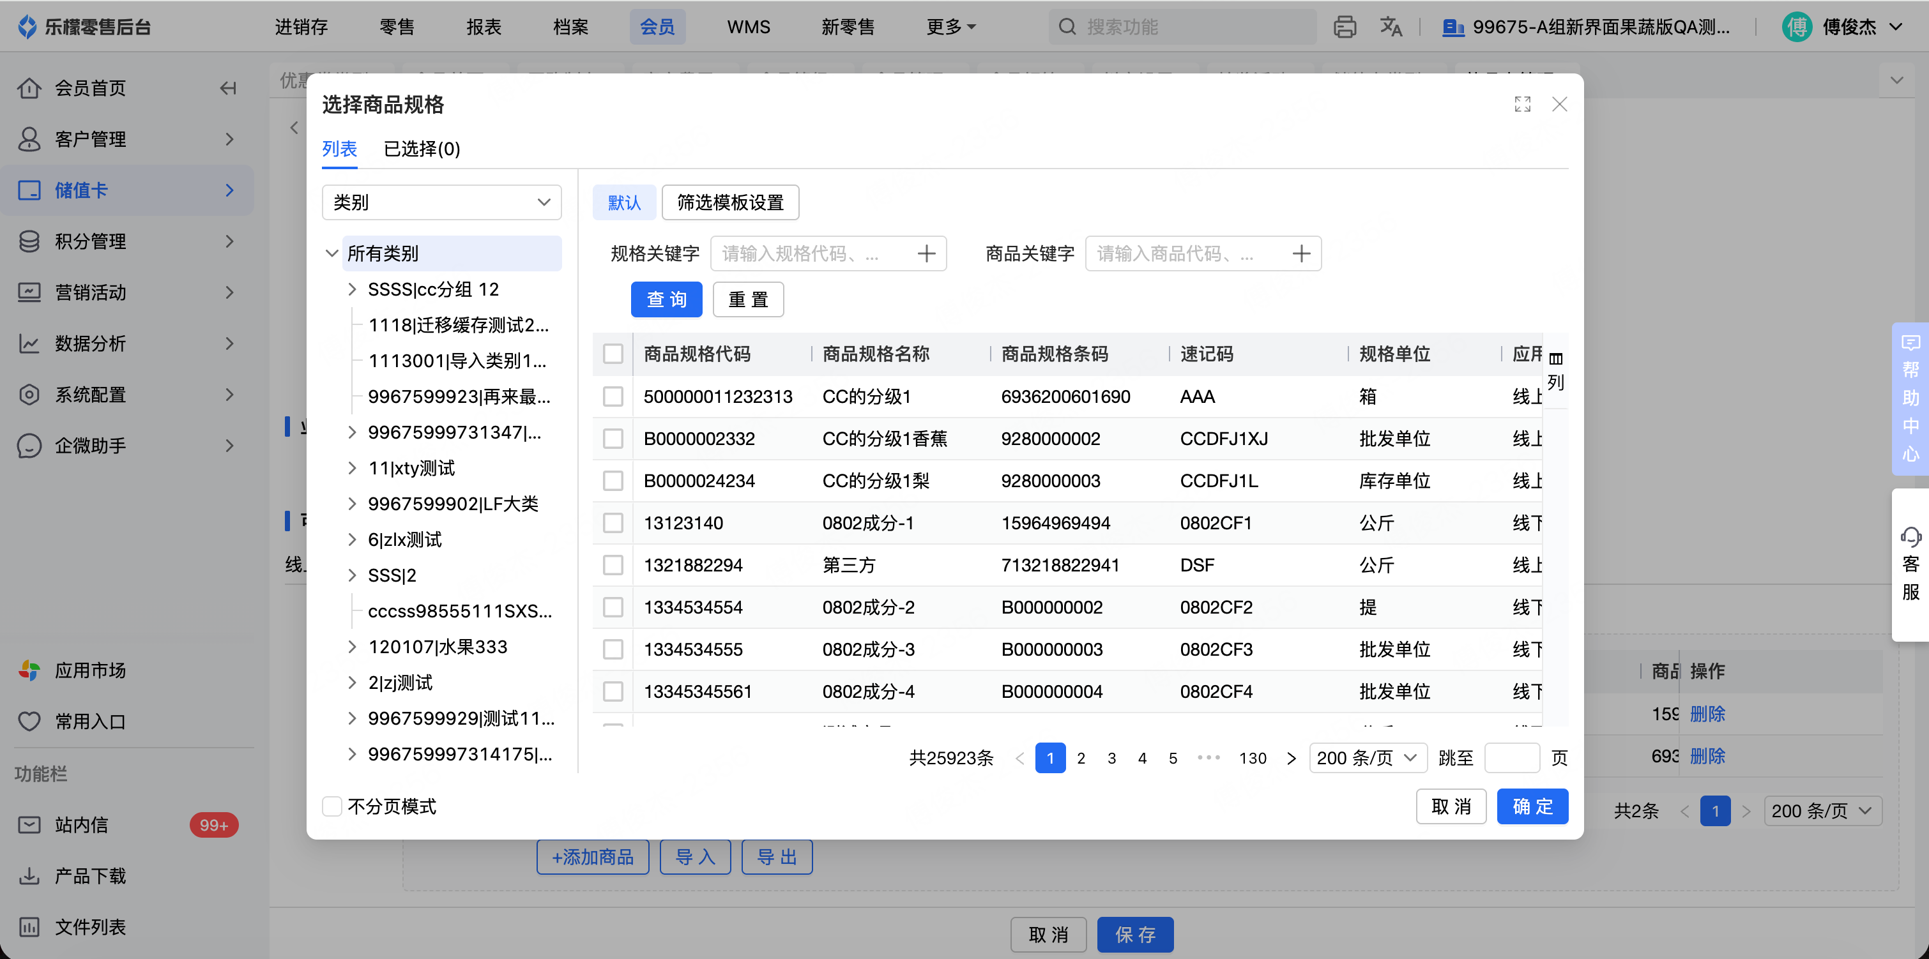Go to page 3 in pagination
Viewport: 1929px width, 959px height.
[1111, 759]
